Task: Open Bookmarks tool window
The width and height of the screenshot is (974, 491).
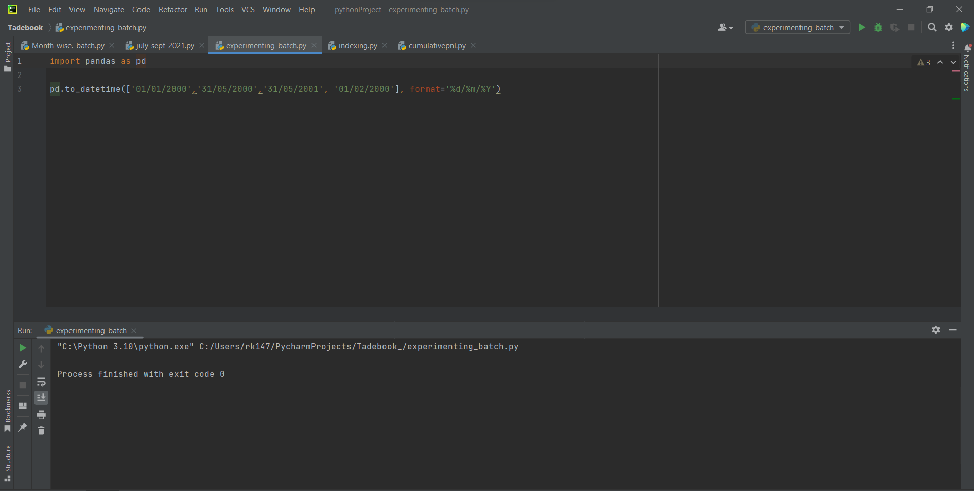Action: (x=7, y=410)
